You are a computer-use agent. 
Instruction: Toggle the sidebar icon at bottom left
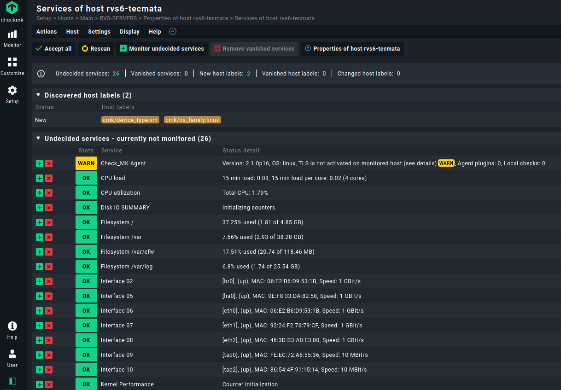[12, 381]
